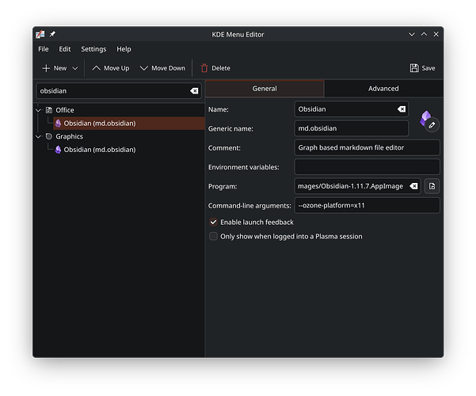
Task: Clear the Name field contents
Action: [x=402, y=109]
